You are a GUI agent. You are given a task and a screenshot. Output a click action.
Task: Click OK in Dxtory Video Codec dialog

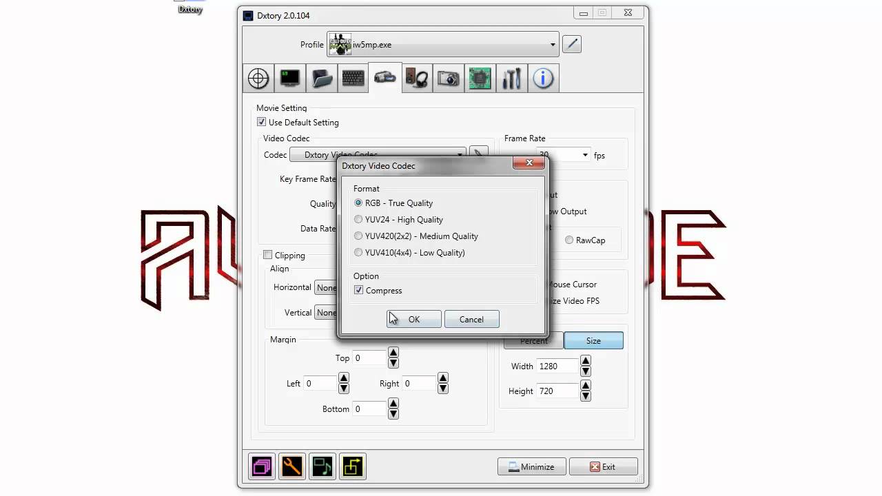tap(414, 319)
